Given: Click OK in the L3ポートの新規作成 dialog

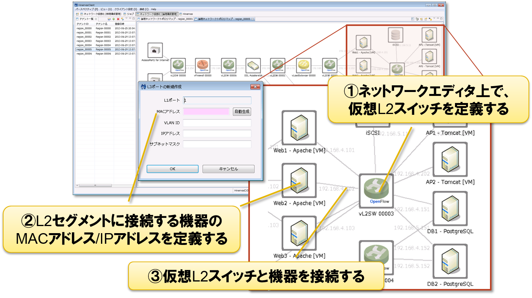Looking at the screenshot, I should pos(172,169).
